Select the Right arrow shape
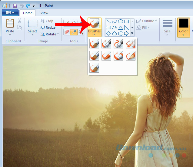The image size is (193, 167). coord(126,33)
